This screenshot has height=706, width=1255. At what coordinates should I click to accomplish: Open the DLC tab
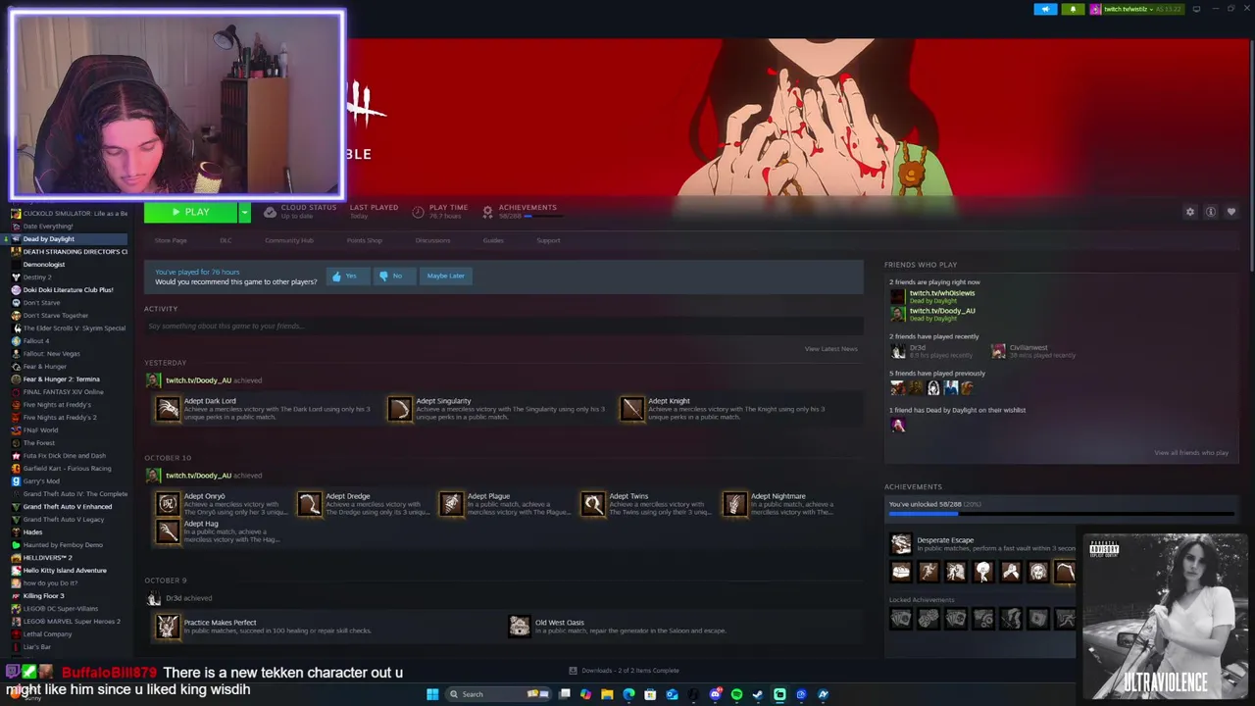pyautogui.click(x=226, y=240)
